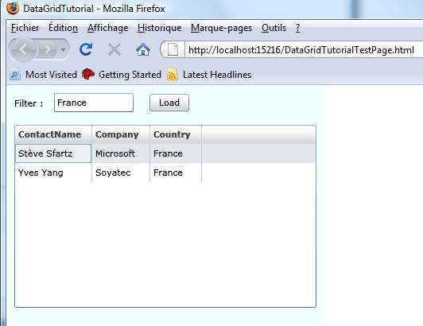Image resolution: width=423 pixels, height=326 pixels.
Task: Open the Getting Started bookmark
Action: point(122,75)
